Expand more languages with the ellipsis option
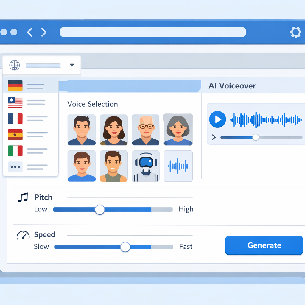The height and width of the screenshot is (305, 305). pyautogui.click(x=15, y=167)
